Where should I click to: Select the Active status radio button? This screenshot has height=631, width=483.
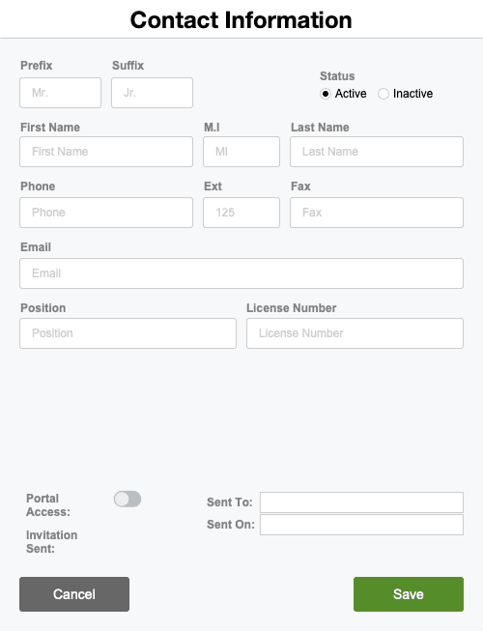[x=325, y=94]
